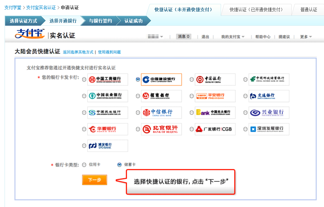Click the 平安银行 logo
Viewport: 324px width, 207px height.
[x=215, y=96]
